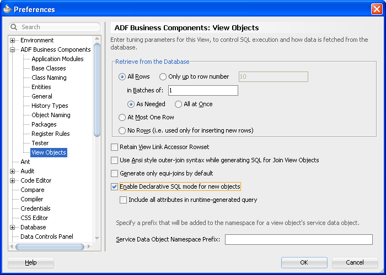Select Class Naming in tree
The image size is (386, 275).
tap(49, 78)
